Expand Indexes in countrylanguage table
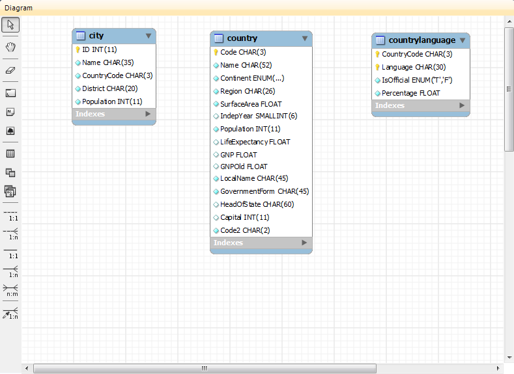The height and width of the screenshot is (374, 514). tap(462, 105)
